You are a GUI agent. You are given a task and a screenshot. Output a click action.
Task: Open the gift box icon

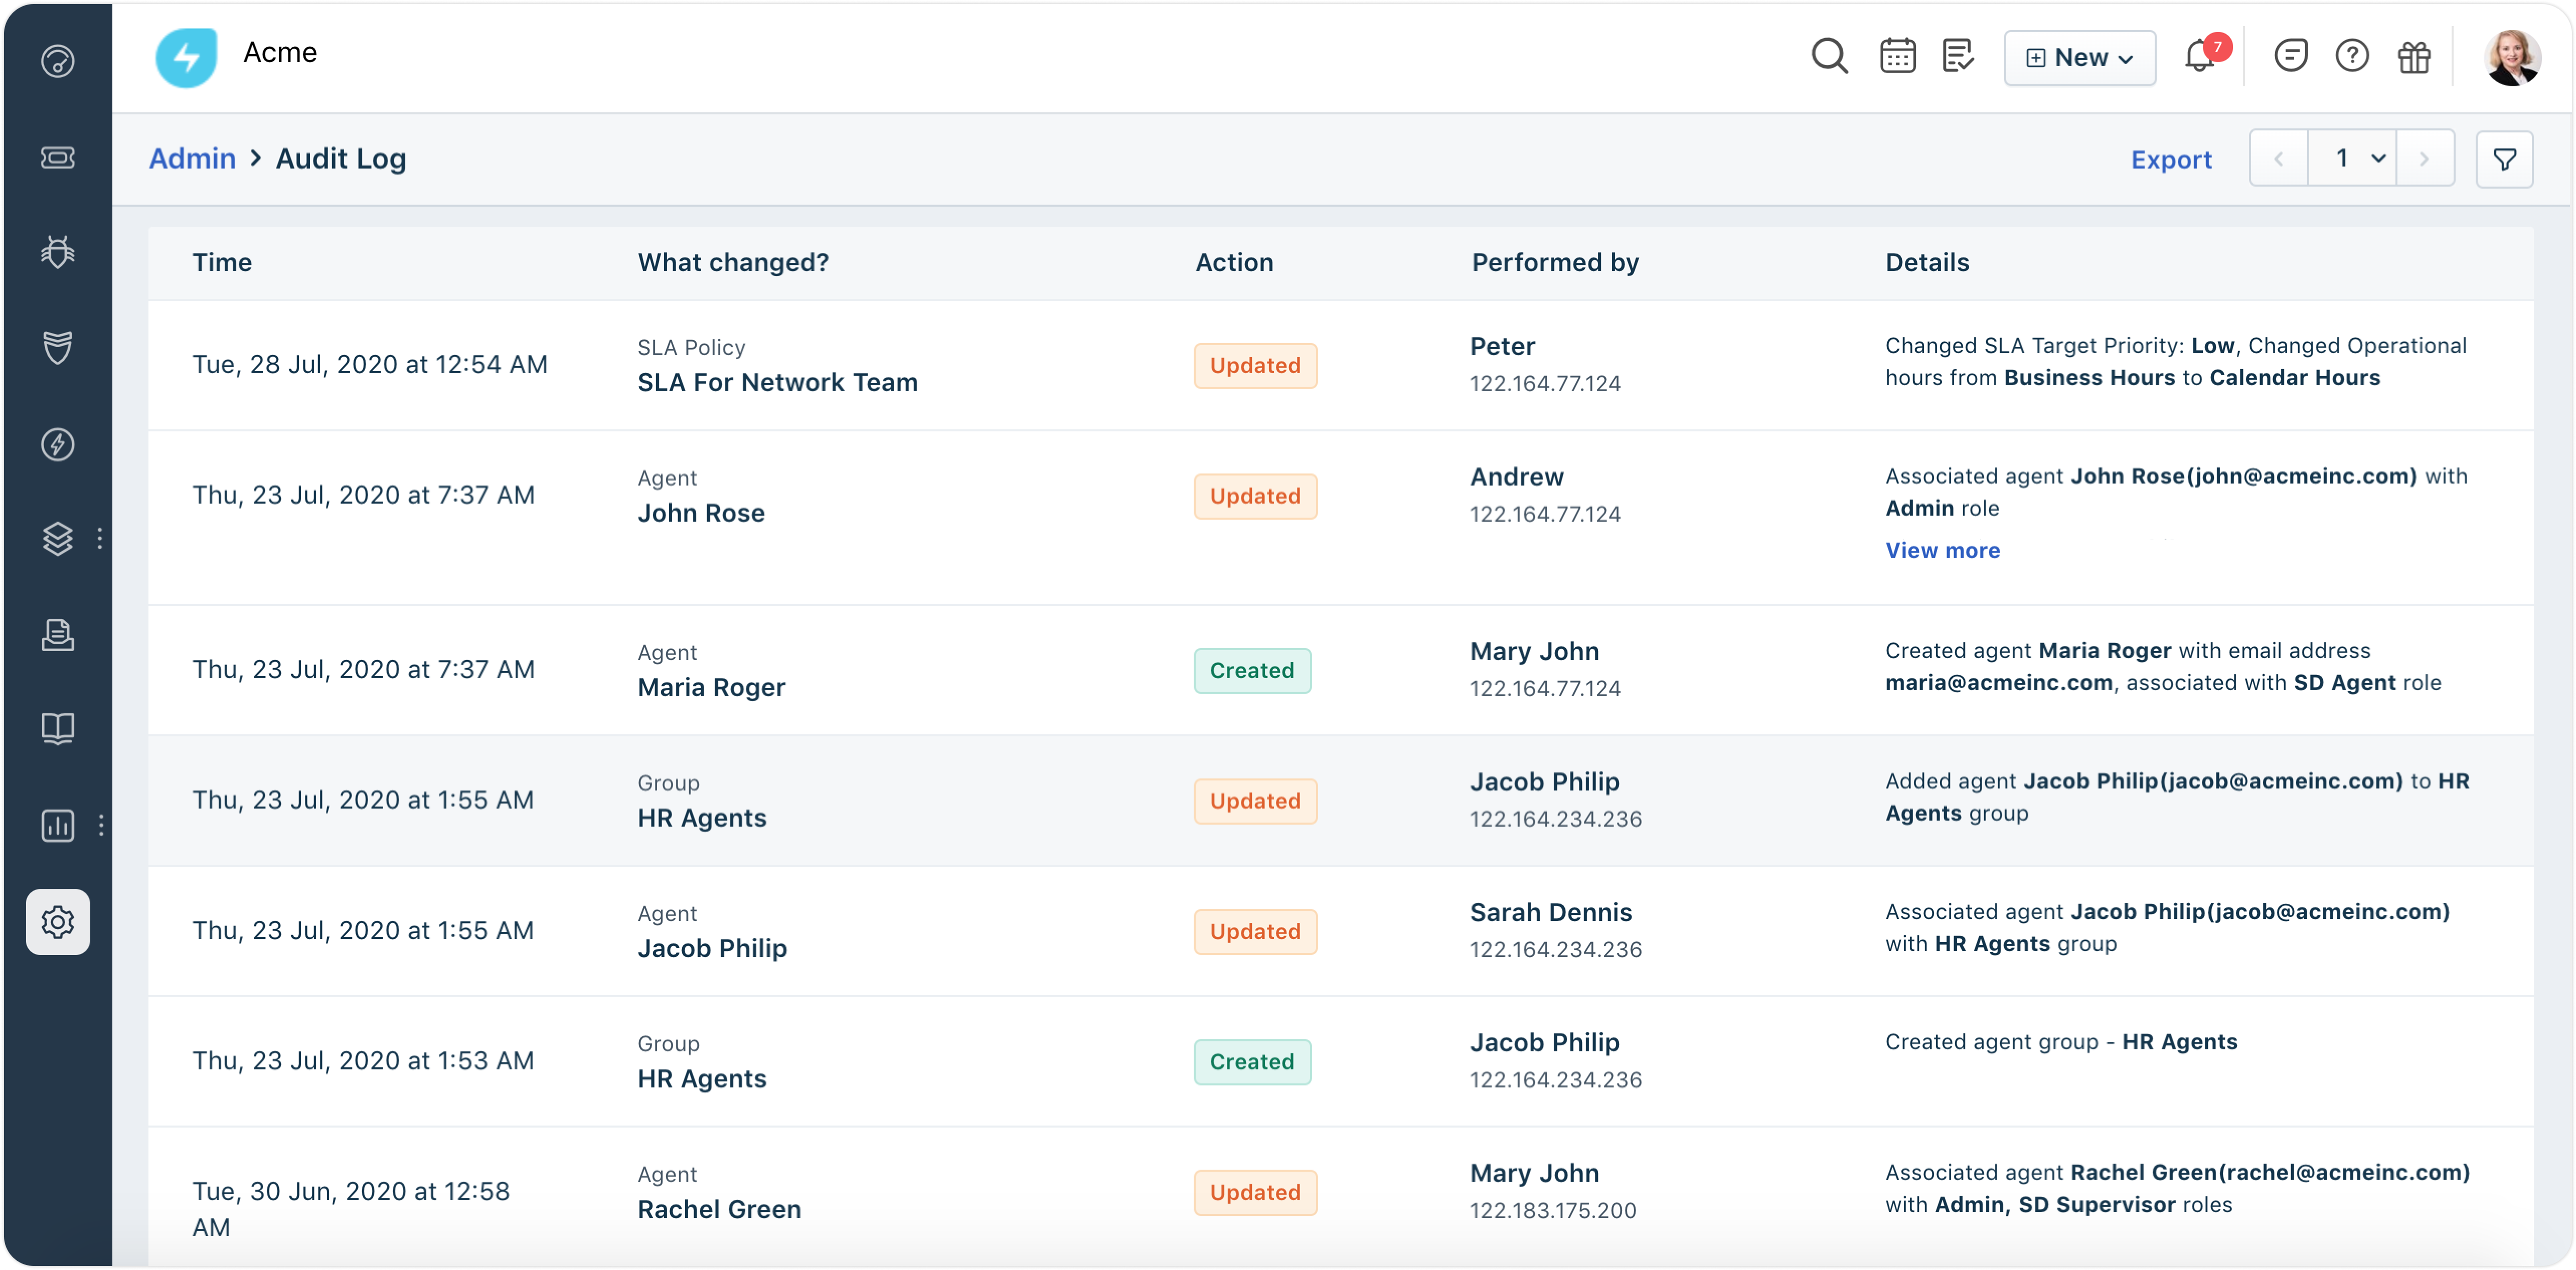(x=2414, y=57)
